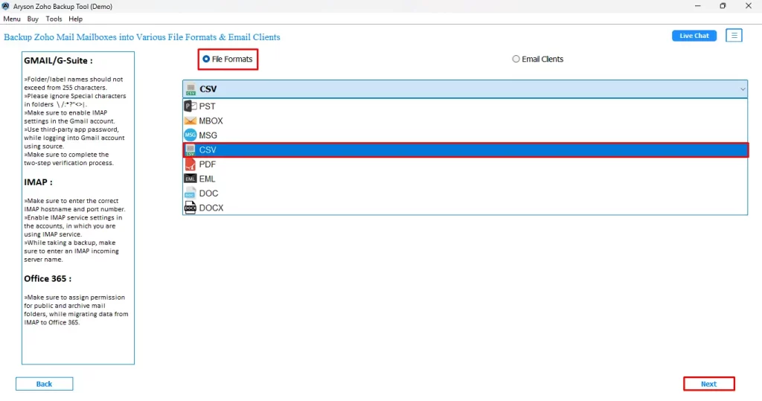Click the GMAIL/G-Suite heading
The image size is (762, 401).
[x=58, y=61]
